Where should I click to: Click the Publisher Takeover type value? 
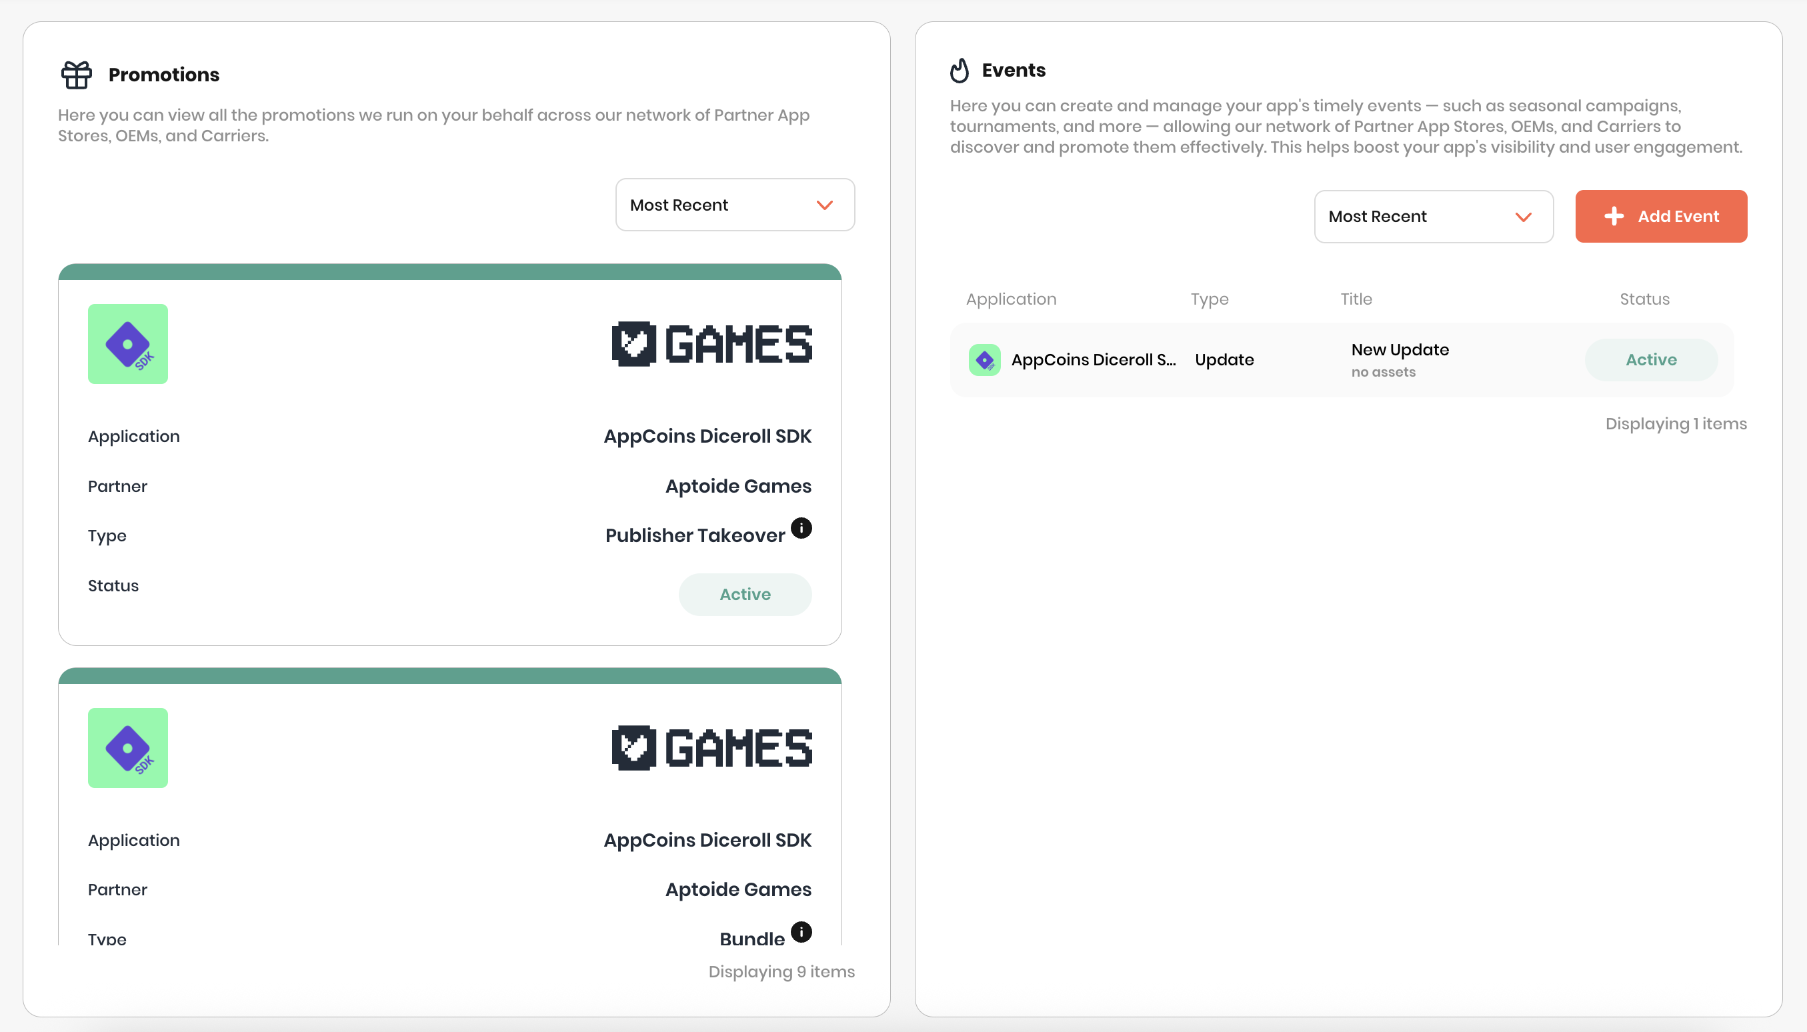(695, 536)
